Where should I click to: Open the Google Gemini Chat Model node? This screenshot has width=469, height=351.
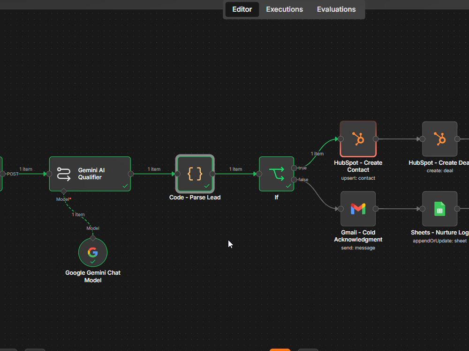93,253
